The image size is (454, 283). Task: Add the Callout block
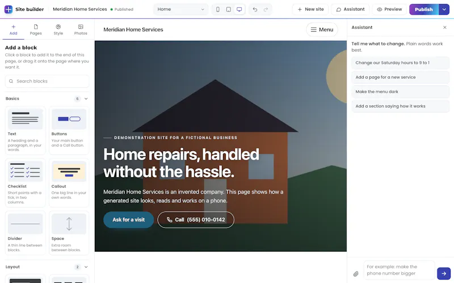[x=69, y=182]
